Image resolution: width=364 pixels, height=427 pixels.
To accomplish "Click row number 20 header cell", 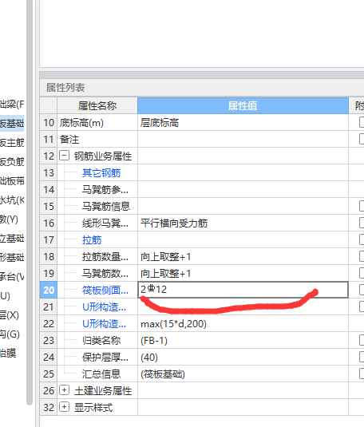I will pyautogui.click(x=49, y=291).
